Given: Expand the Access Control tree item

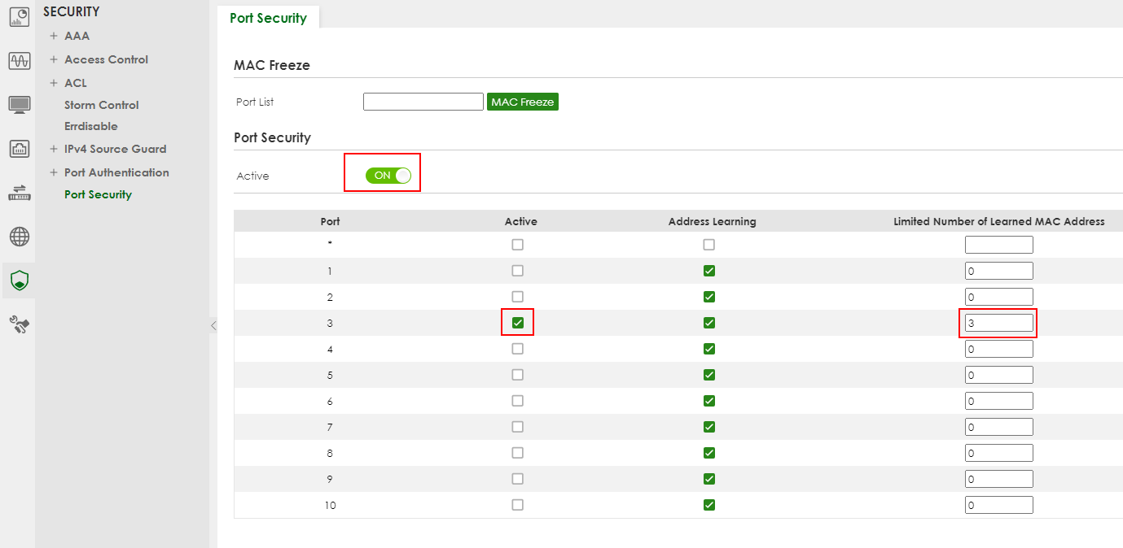Looking at the screenshot, I should [54, 59].
